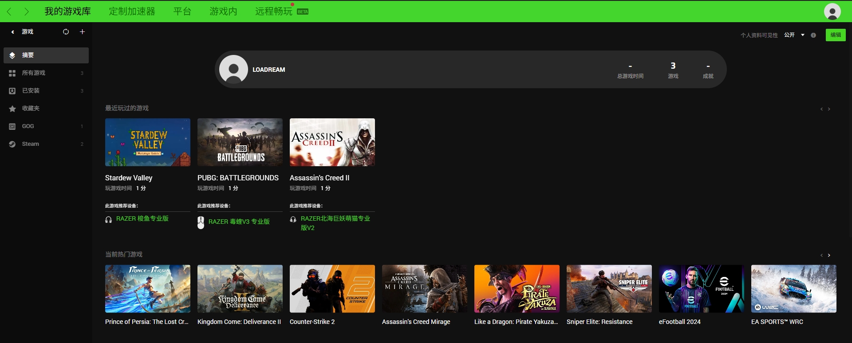Select 摘要 in the sidebar

[x=46, y=55]
